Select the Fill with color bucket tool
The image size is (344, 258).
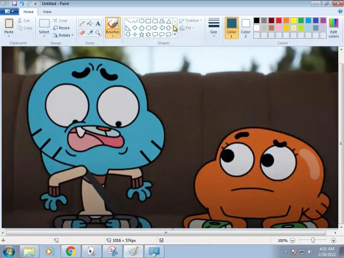click(90, 23)
